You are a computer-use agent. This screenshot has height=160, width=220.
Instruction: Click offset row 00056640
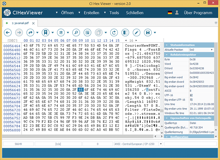tap(12, 90)
